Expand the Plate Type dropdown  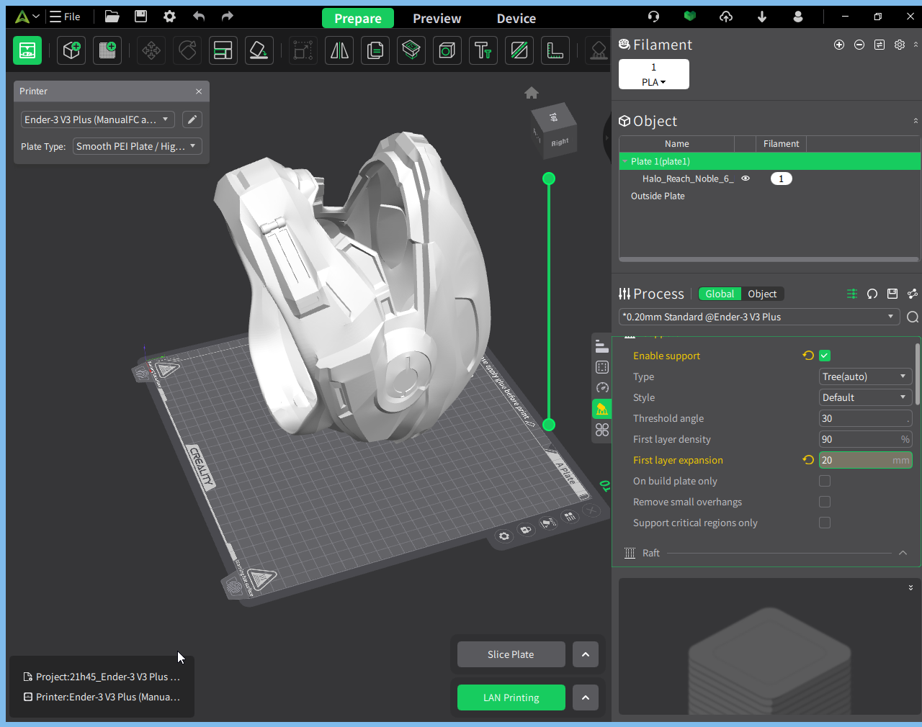click(137, 146)
